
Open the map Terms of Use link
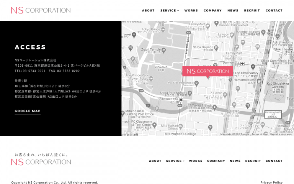[260, 134]
